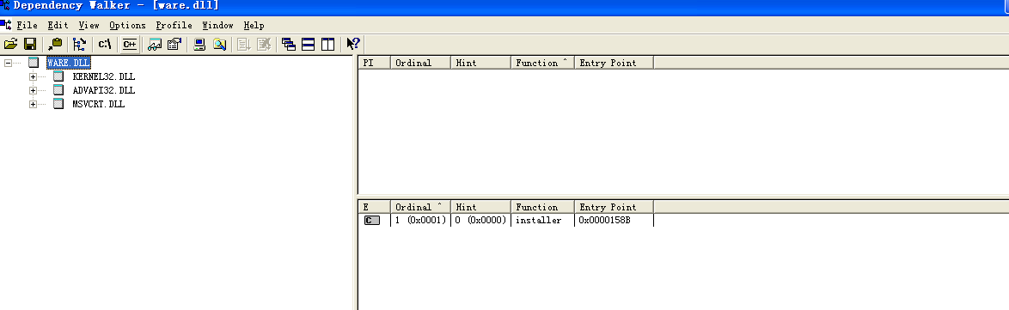The image size is (1009, 310).
Task: Click the module icon beside KERNEL32.DLL
Action: click(58, 76)
